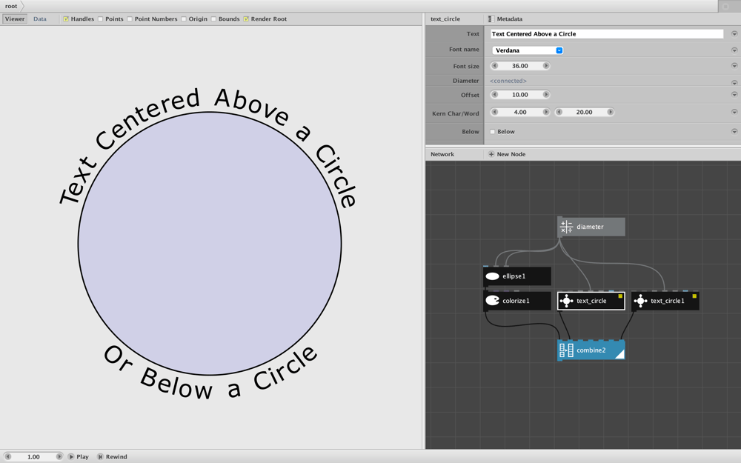
Task: Click the <connected> Diameter value
Action: 508,81
